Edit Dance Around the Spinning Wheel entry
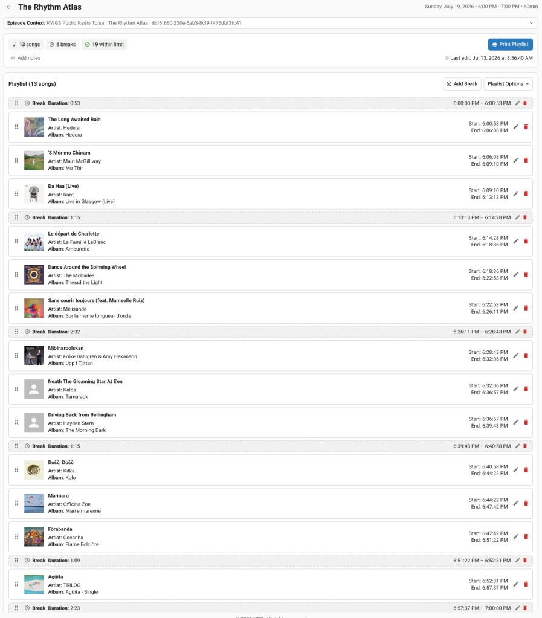The image size is (542, 618). (515, 274)
